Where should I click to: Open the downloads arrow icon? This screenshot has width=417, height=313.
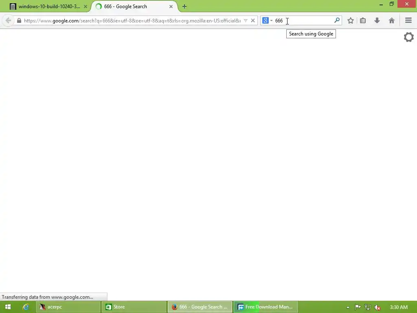click(377, 20)
